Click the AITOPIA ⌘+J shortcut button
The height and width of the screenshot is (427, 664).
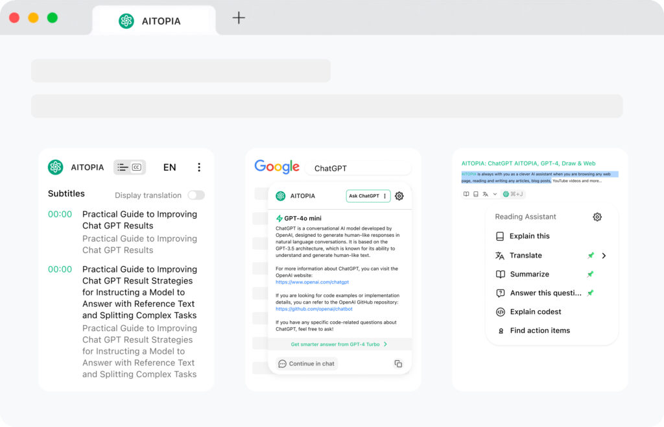click(513, 194)
